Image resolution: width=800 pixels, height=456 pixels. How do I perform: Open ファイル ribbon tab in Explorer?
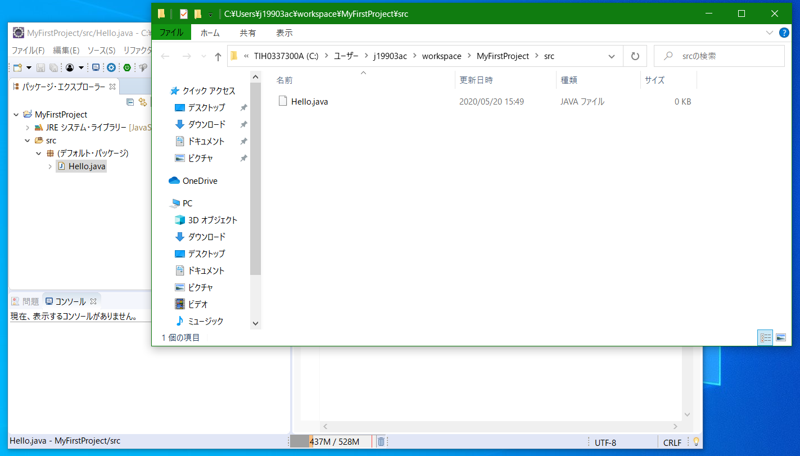[171, 33]
